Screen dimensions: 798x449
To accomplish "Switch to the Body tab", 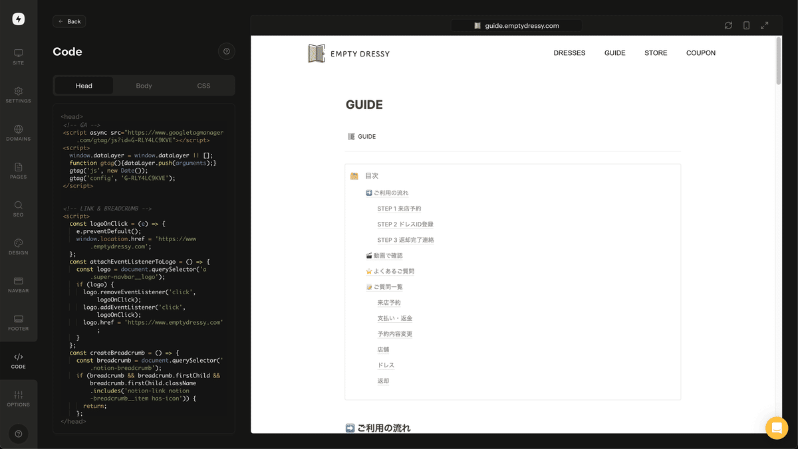I will click(144, 86).
